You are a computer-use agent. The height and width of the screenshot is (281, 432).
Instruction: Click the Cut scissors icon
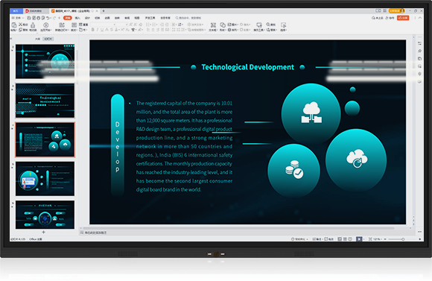click(20, 25)
